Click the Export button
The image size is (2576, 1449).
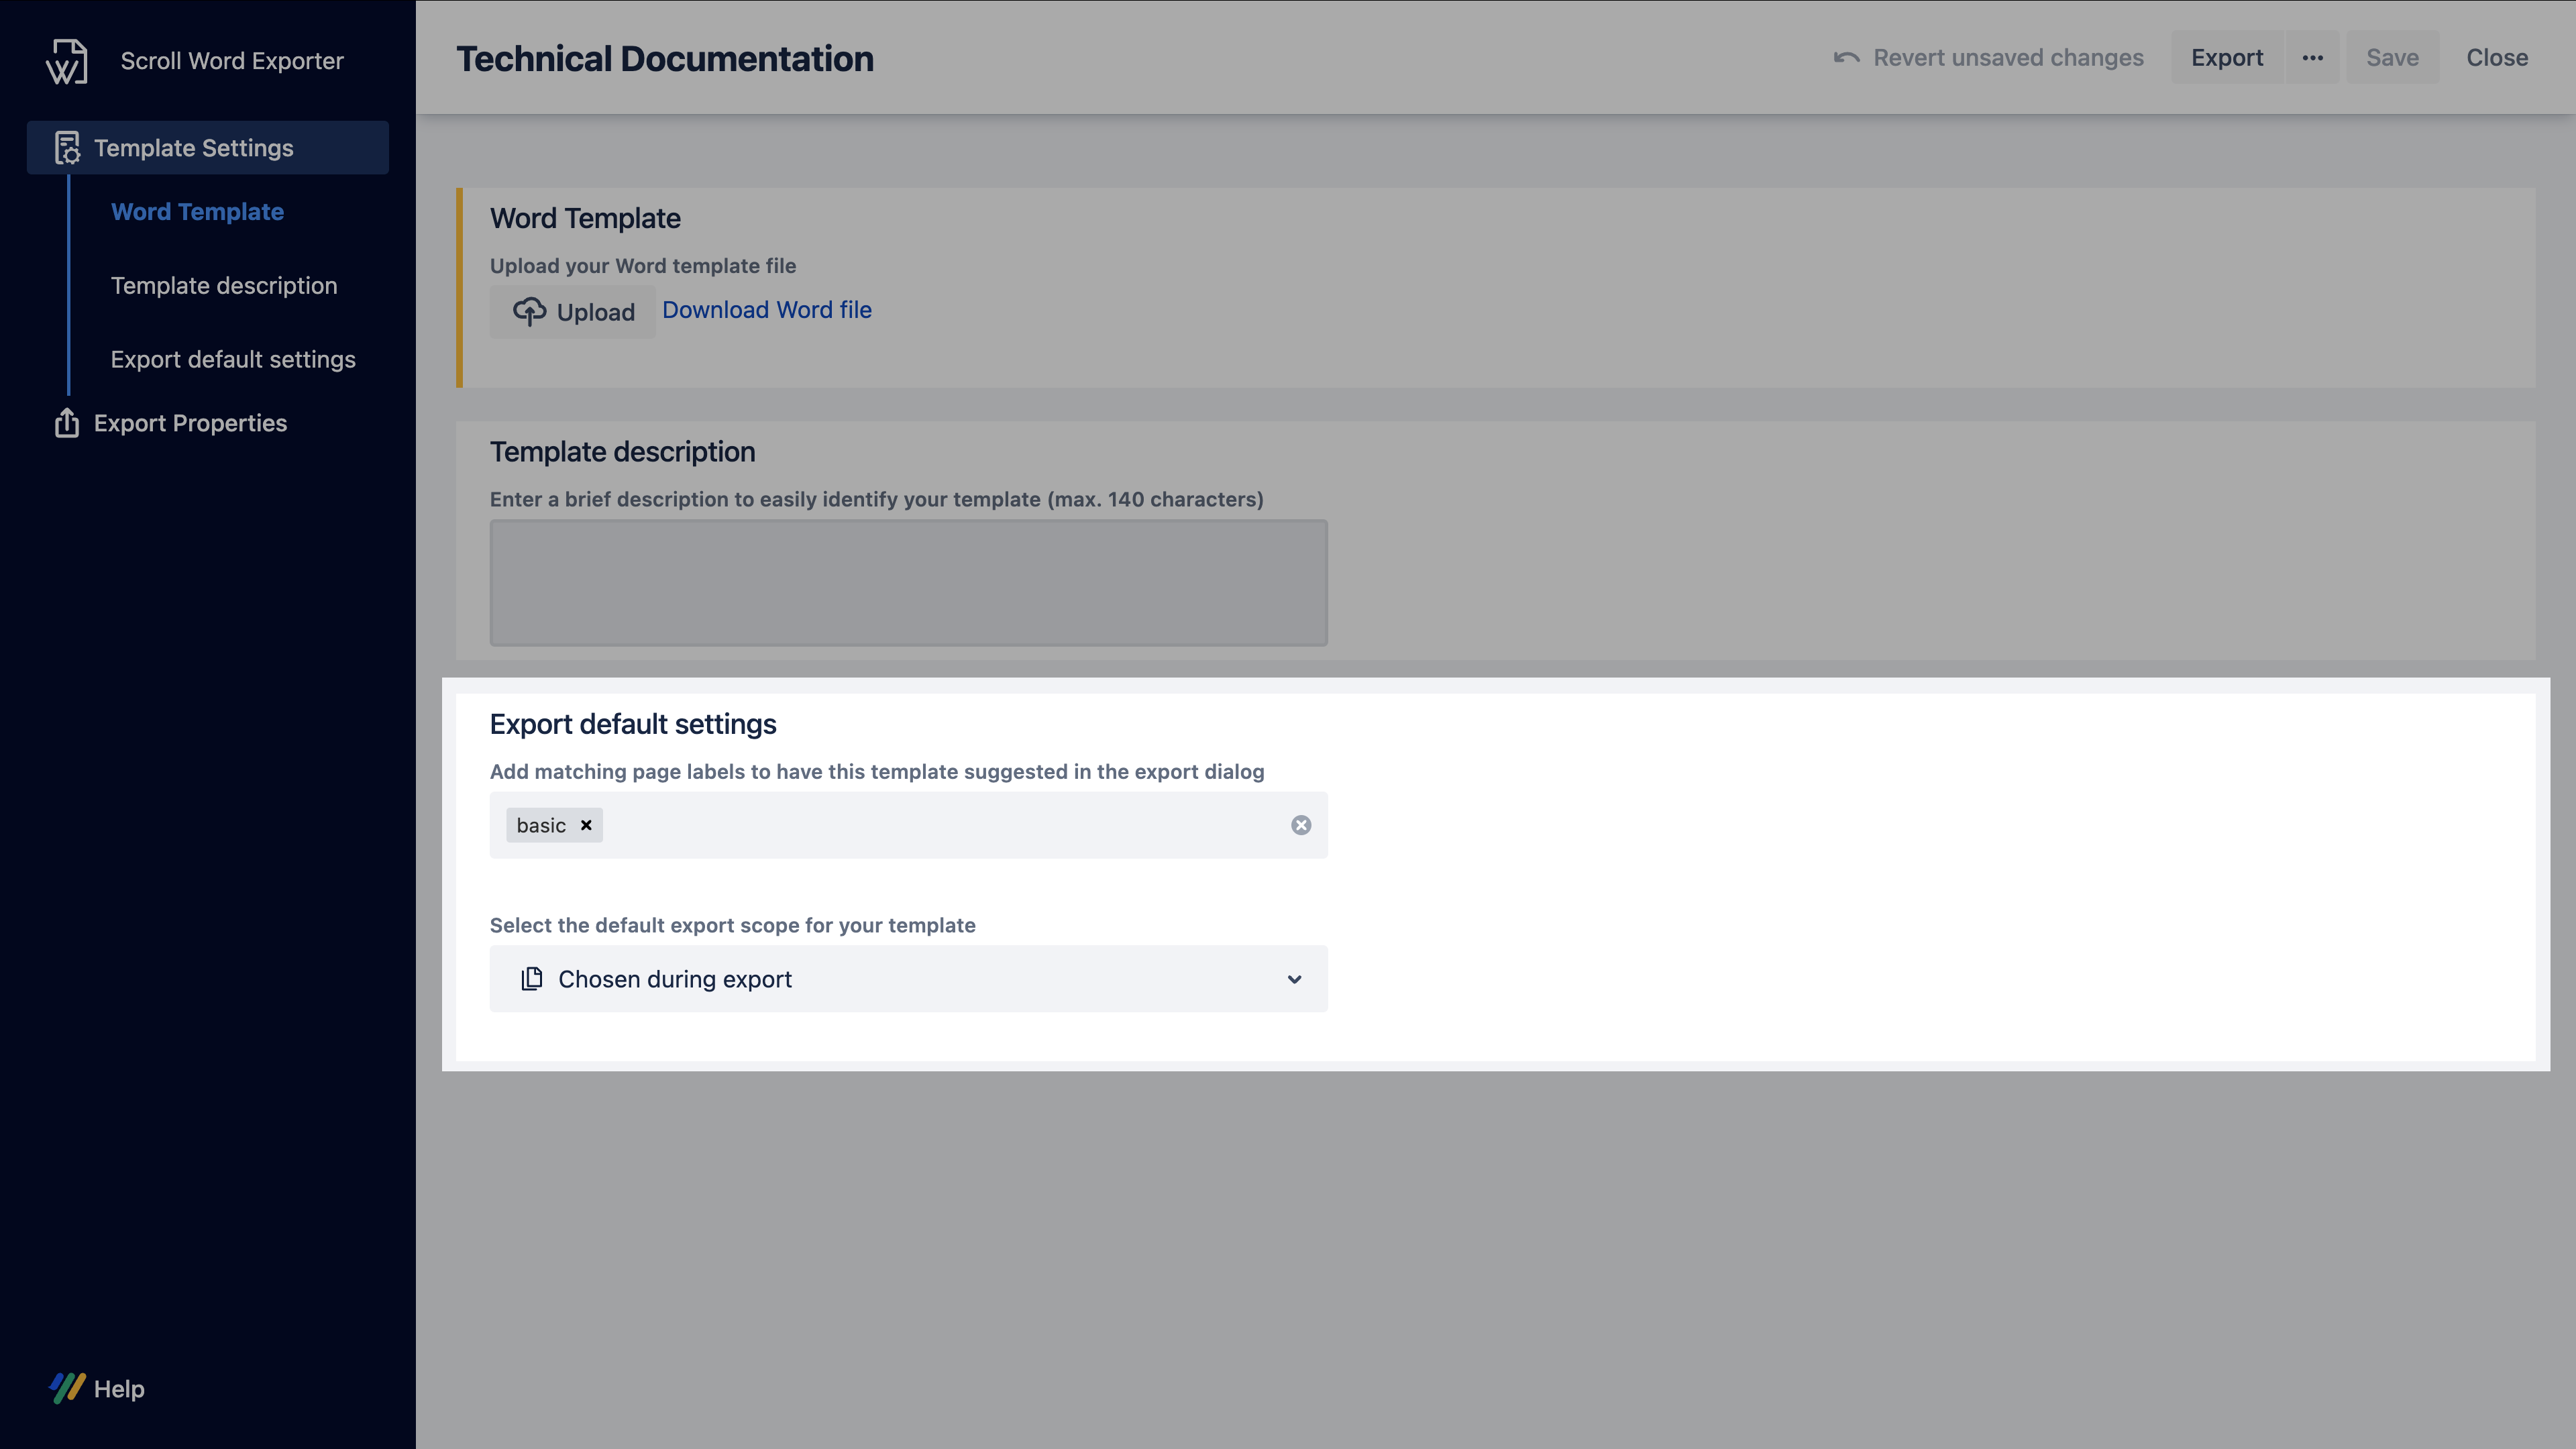click(2227, 57)
